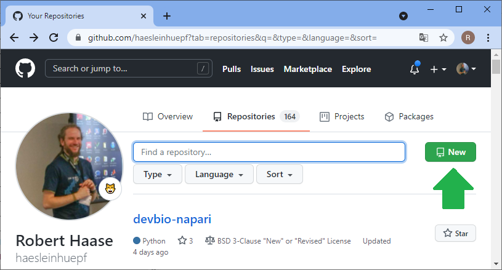Switch to the Packages tab
502x270 pixels.
[x=408, y=116]
